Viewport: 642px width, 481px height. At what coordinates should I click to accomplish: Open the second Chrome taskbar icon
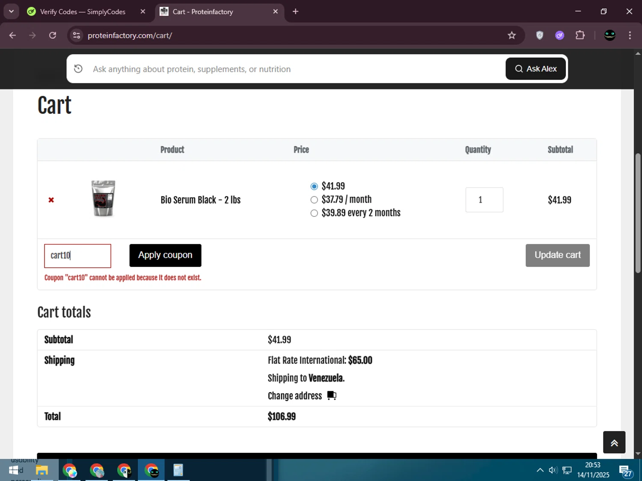tap(97, 470)
